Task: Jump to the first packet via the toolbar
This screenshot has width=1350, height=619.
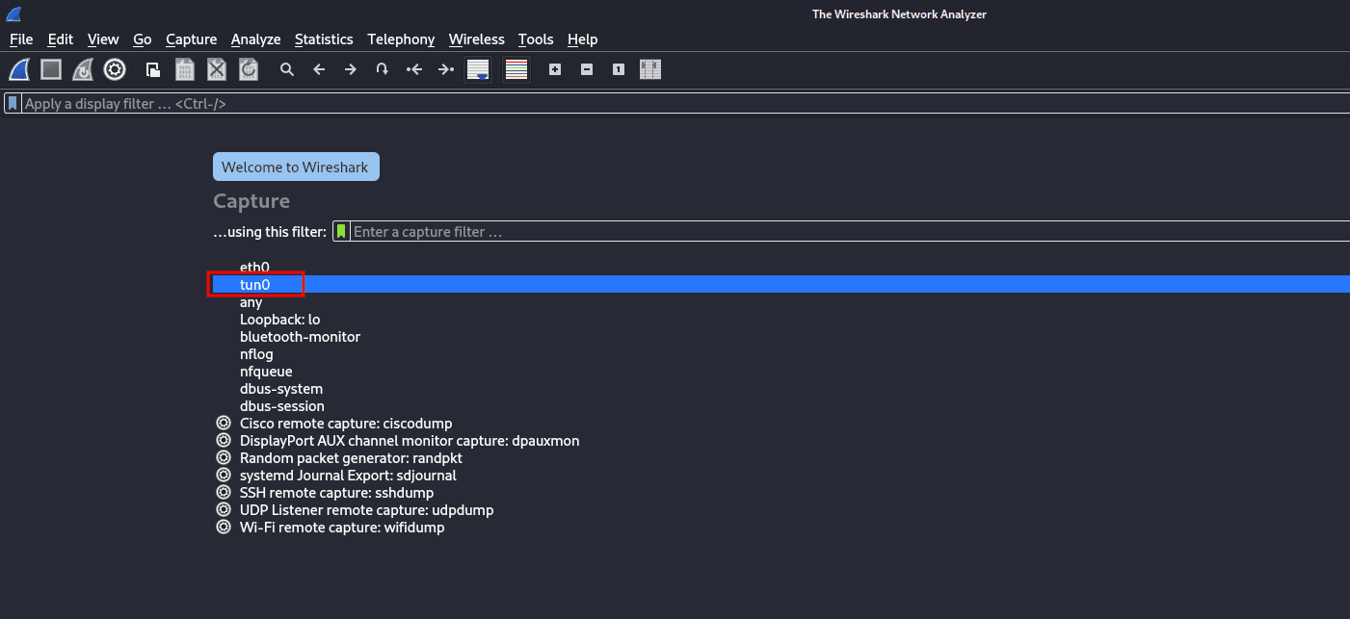Action: 414,69
